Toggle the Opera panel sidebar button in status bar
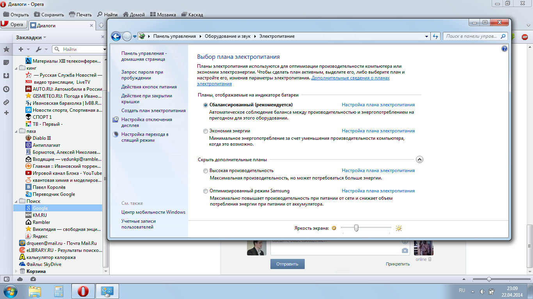Viewport: 533px width, 299px height. (x=6, y=279)
